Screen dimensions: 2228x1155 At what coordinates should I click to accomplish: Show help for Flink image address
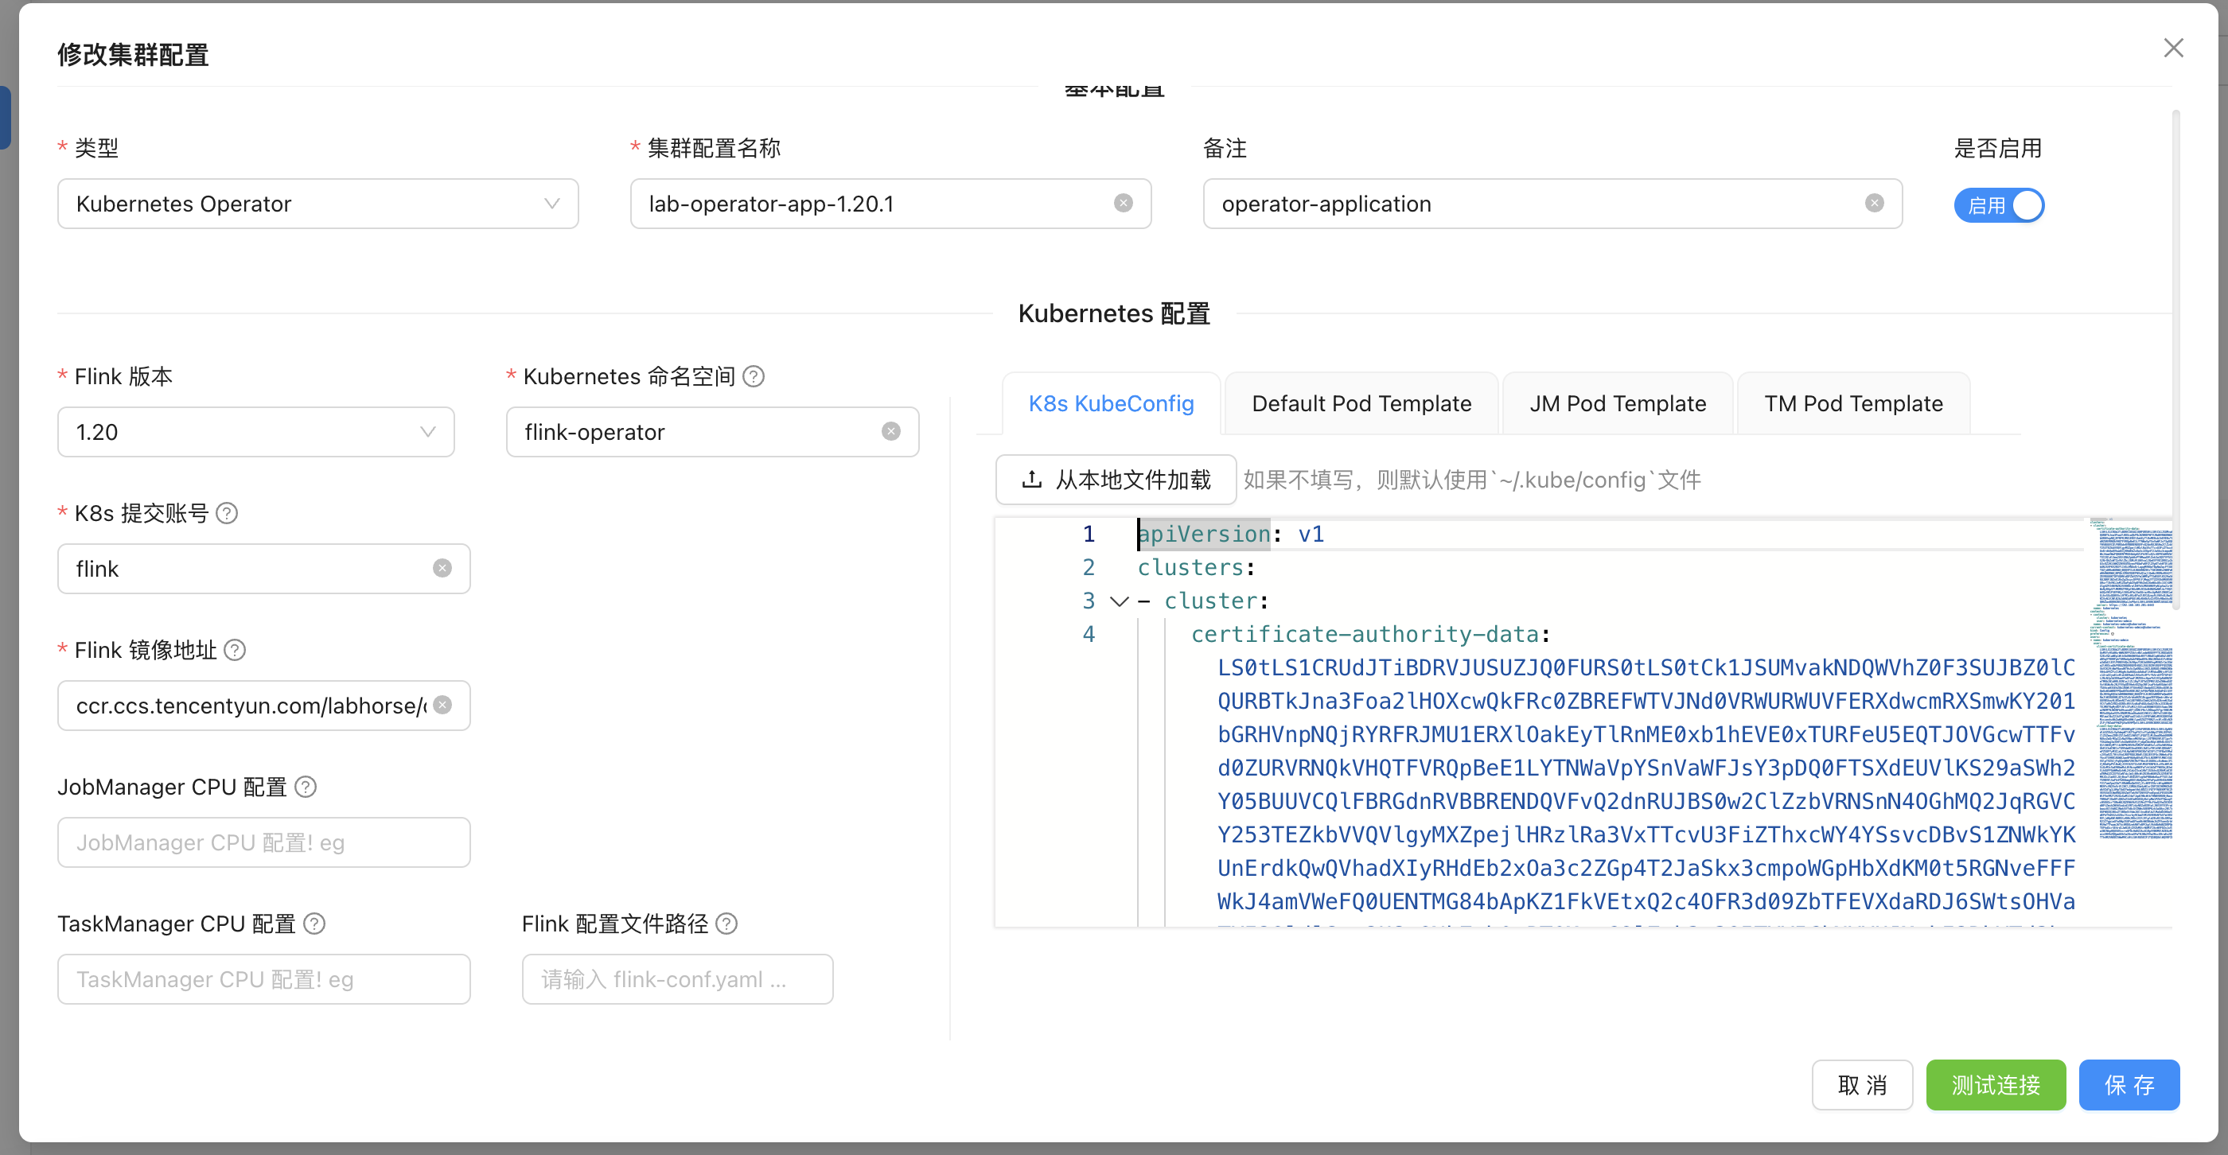click(x=235, y=650)
